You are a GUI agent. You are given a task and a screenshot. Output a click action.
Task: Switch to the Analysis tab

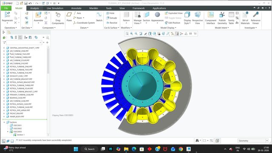[34, 8]
